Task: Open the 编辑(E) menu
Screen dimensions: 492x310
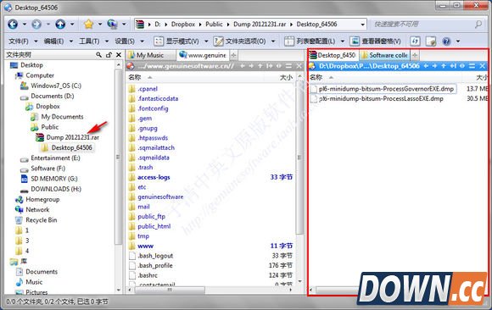Action: (53, 41)
